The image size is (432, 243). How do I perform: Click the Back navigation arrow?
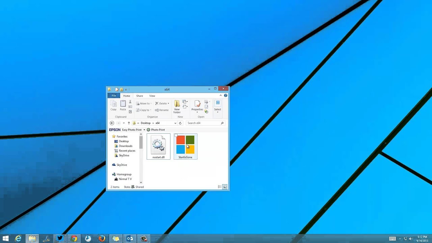(x=112, y=123)
